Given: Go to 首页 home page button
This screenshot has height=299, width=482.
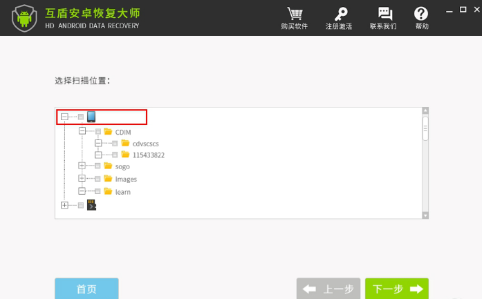Looking at the screenshot, I should 86,289.
